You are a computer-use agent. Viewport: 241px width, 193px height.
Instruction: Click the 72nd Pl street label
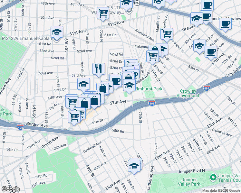point(101,36)
